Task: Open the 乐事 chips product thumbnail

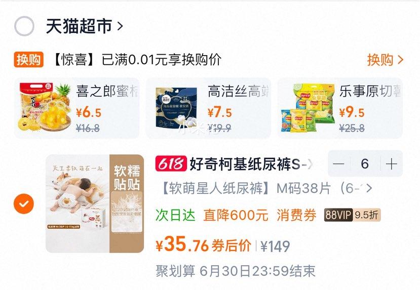Action: click(308, 107)
